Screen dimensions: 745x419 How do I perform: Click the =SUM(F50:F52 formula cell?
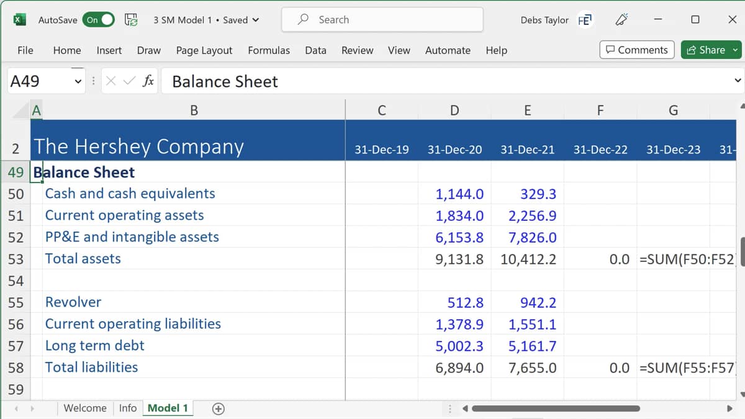click(x=687, y=259)
